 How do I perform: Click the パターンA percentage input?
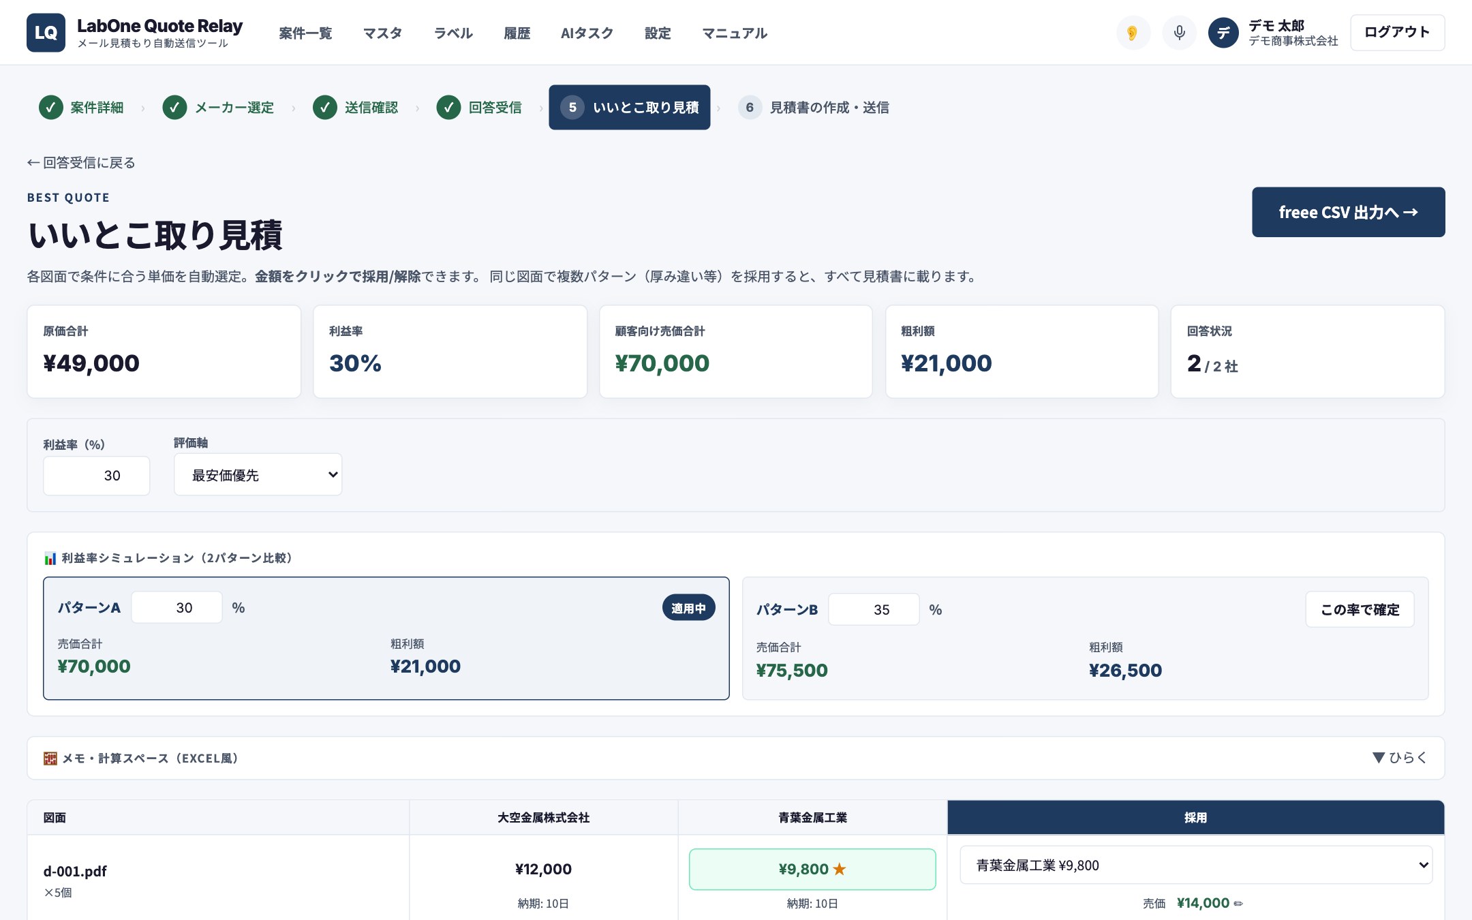pos(177,607)
